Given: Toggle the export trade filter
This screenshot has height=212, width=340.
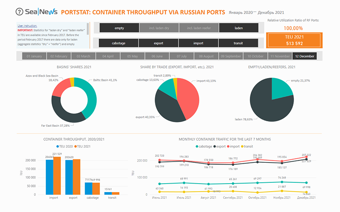Looking at the screenshot, I should pos(158,43).
